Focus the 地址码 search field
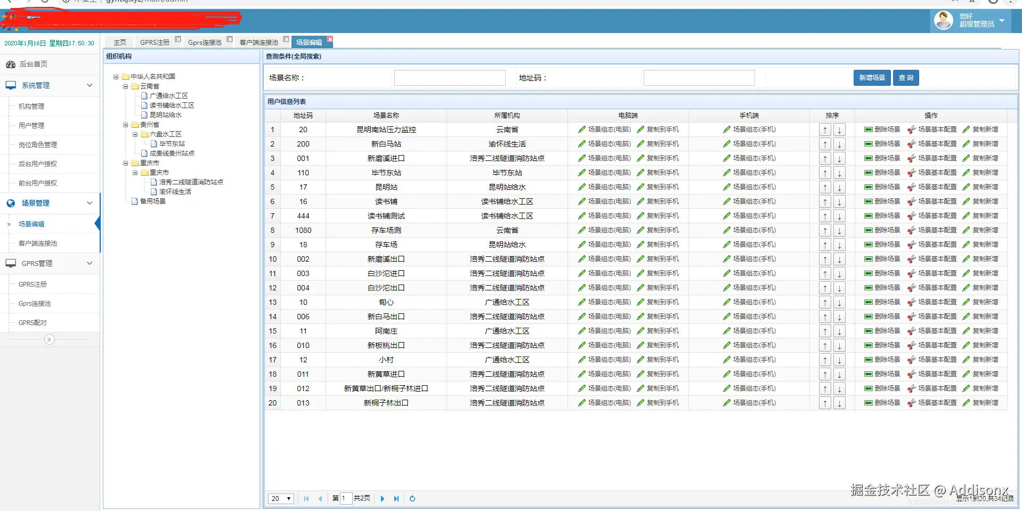Viewport: 1022px width, 511px height. click(x=699, y=78)
